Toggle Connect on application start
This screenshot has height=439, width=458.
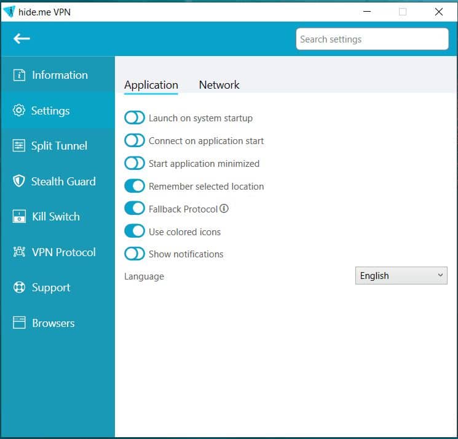coord(135,140)
